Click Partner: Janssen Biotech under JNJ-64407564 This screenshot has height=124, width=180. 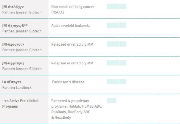(22, 69)
